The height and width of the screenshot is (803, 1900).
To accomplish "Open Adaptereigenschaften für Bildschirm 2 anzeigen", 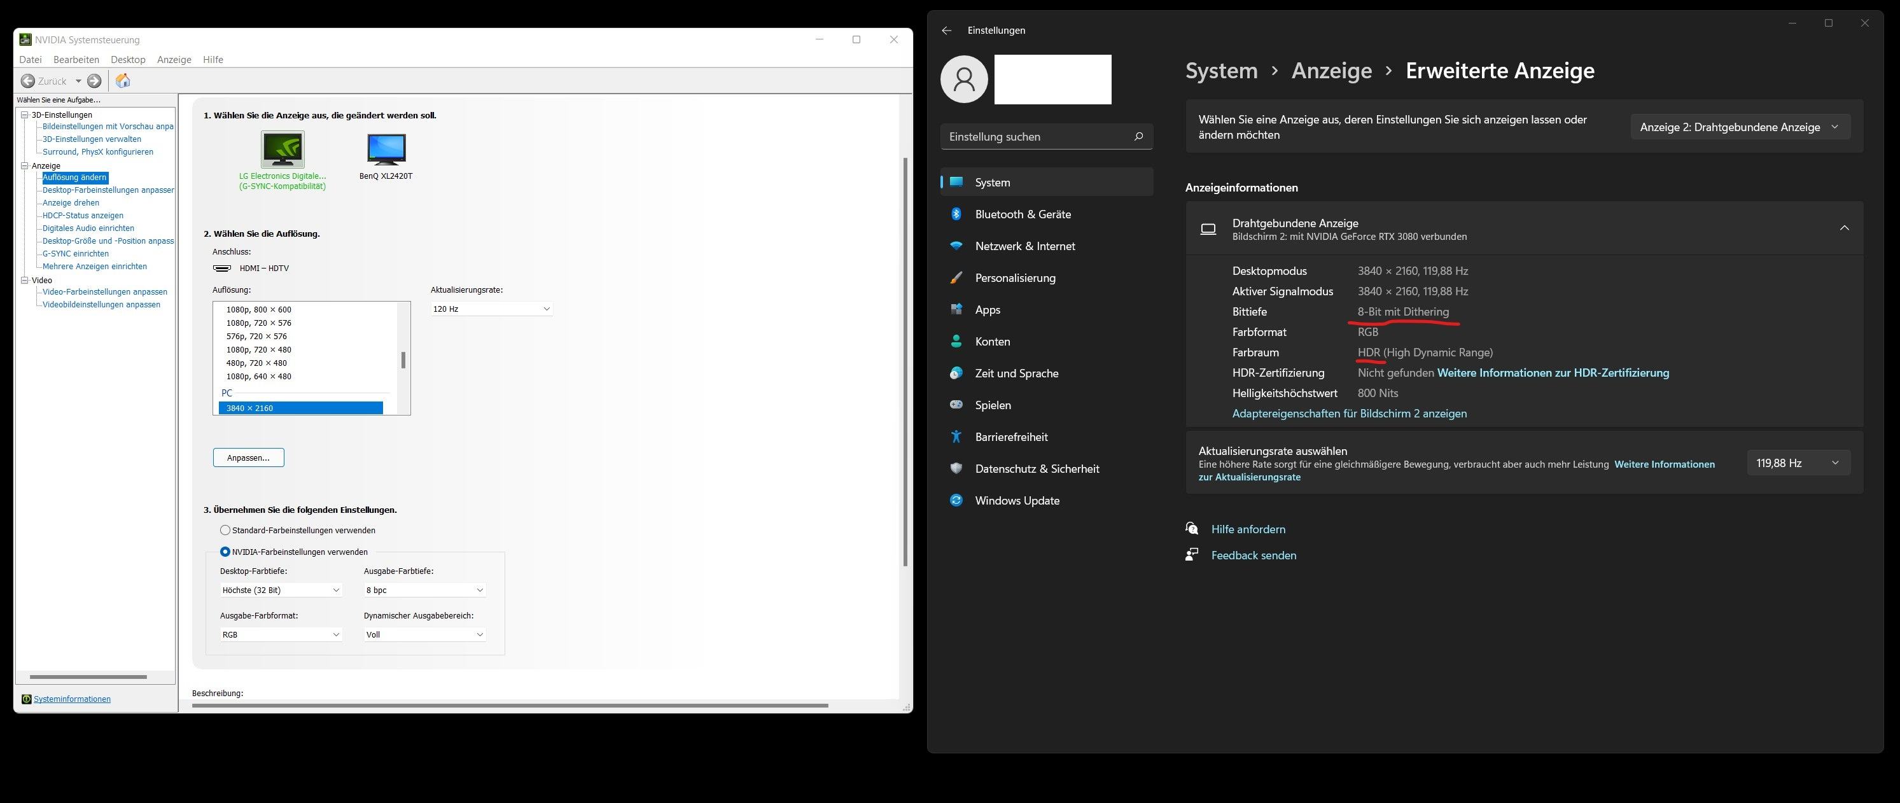I will point(1349,414).
